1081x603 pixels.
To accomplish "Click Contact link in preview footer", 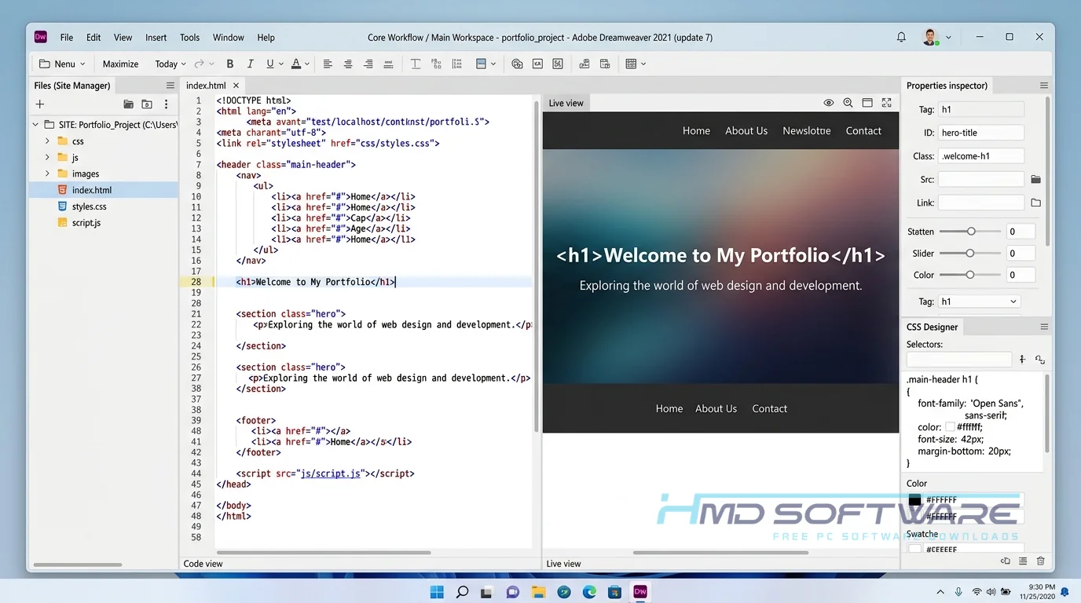I will (769, 408).
